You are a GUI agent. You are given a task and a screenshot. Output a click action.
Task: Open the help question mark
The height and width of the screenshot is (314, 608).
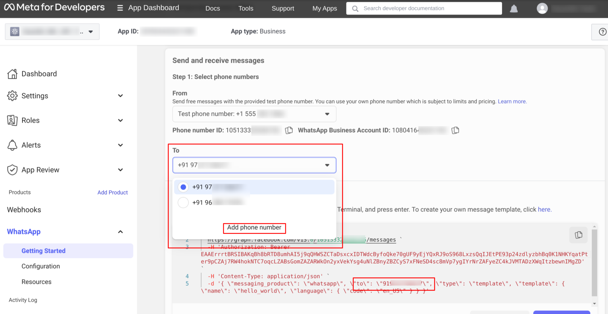tap(602, 31)
